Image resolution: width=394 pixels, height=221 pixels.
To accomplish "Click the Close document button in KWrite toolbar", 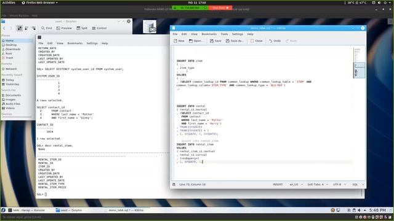I will point(256,41).
